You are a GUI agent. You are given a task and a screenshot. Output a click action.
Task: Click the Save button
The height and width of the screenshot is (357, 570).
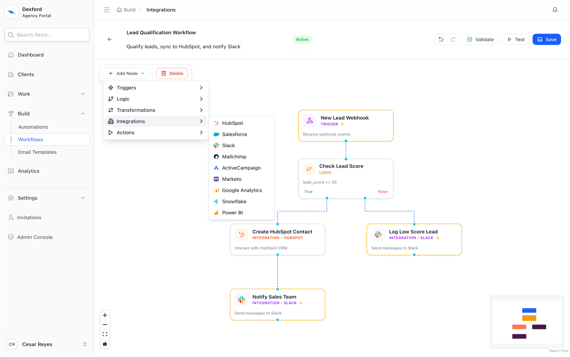(546, 39)
